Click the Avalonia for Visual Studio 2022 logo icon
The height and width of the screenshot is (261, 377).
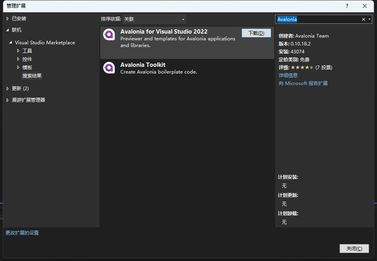coord(109,35)
